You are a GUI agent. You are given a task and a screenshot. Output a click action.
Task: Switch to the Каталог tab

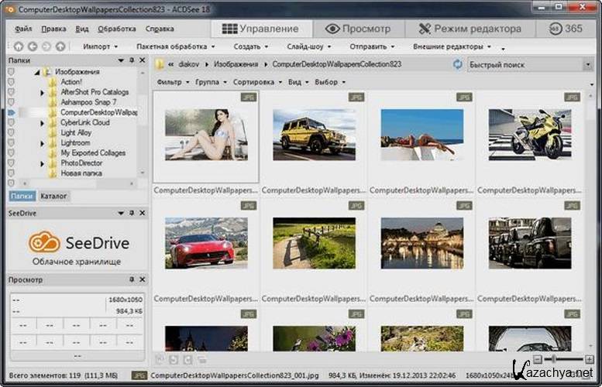coord(53,196)
